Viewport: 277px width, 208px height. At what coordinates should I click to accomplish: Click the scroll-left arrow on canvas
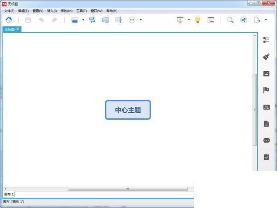pyautogui.click(x=5, y=189)
